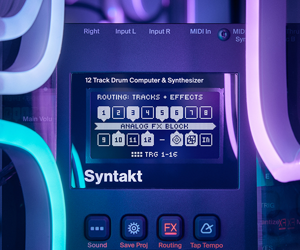The image size is (300, 250).
Task: Select track 1 routing box
Action: (103, 113)
